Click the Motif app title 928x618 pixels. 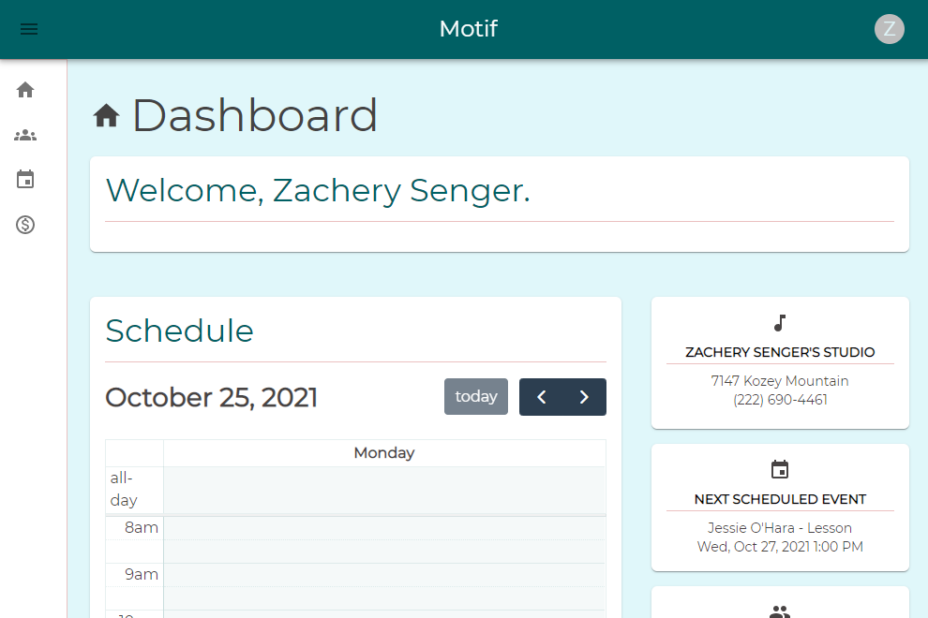468,29
